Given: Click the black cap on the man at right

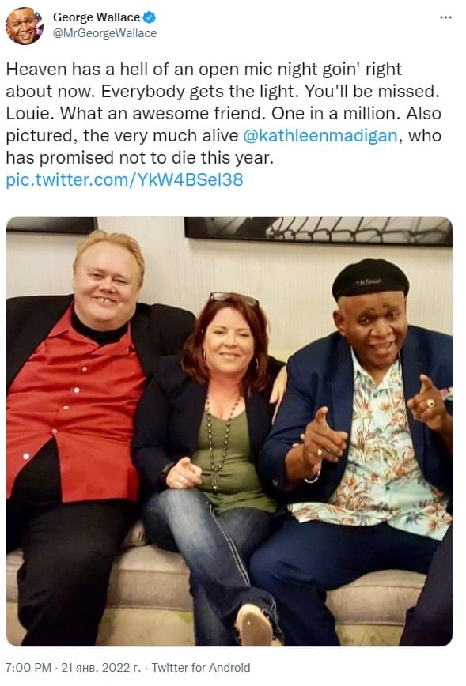Looking at the screenshot, I should click(370, 279).
